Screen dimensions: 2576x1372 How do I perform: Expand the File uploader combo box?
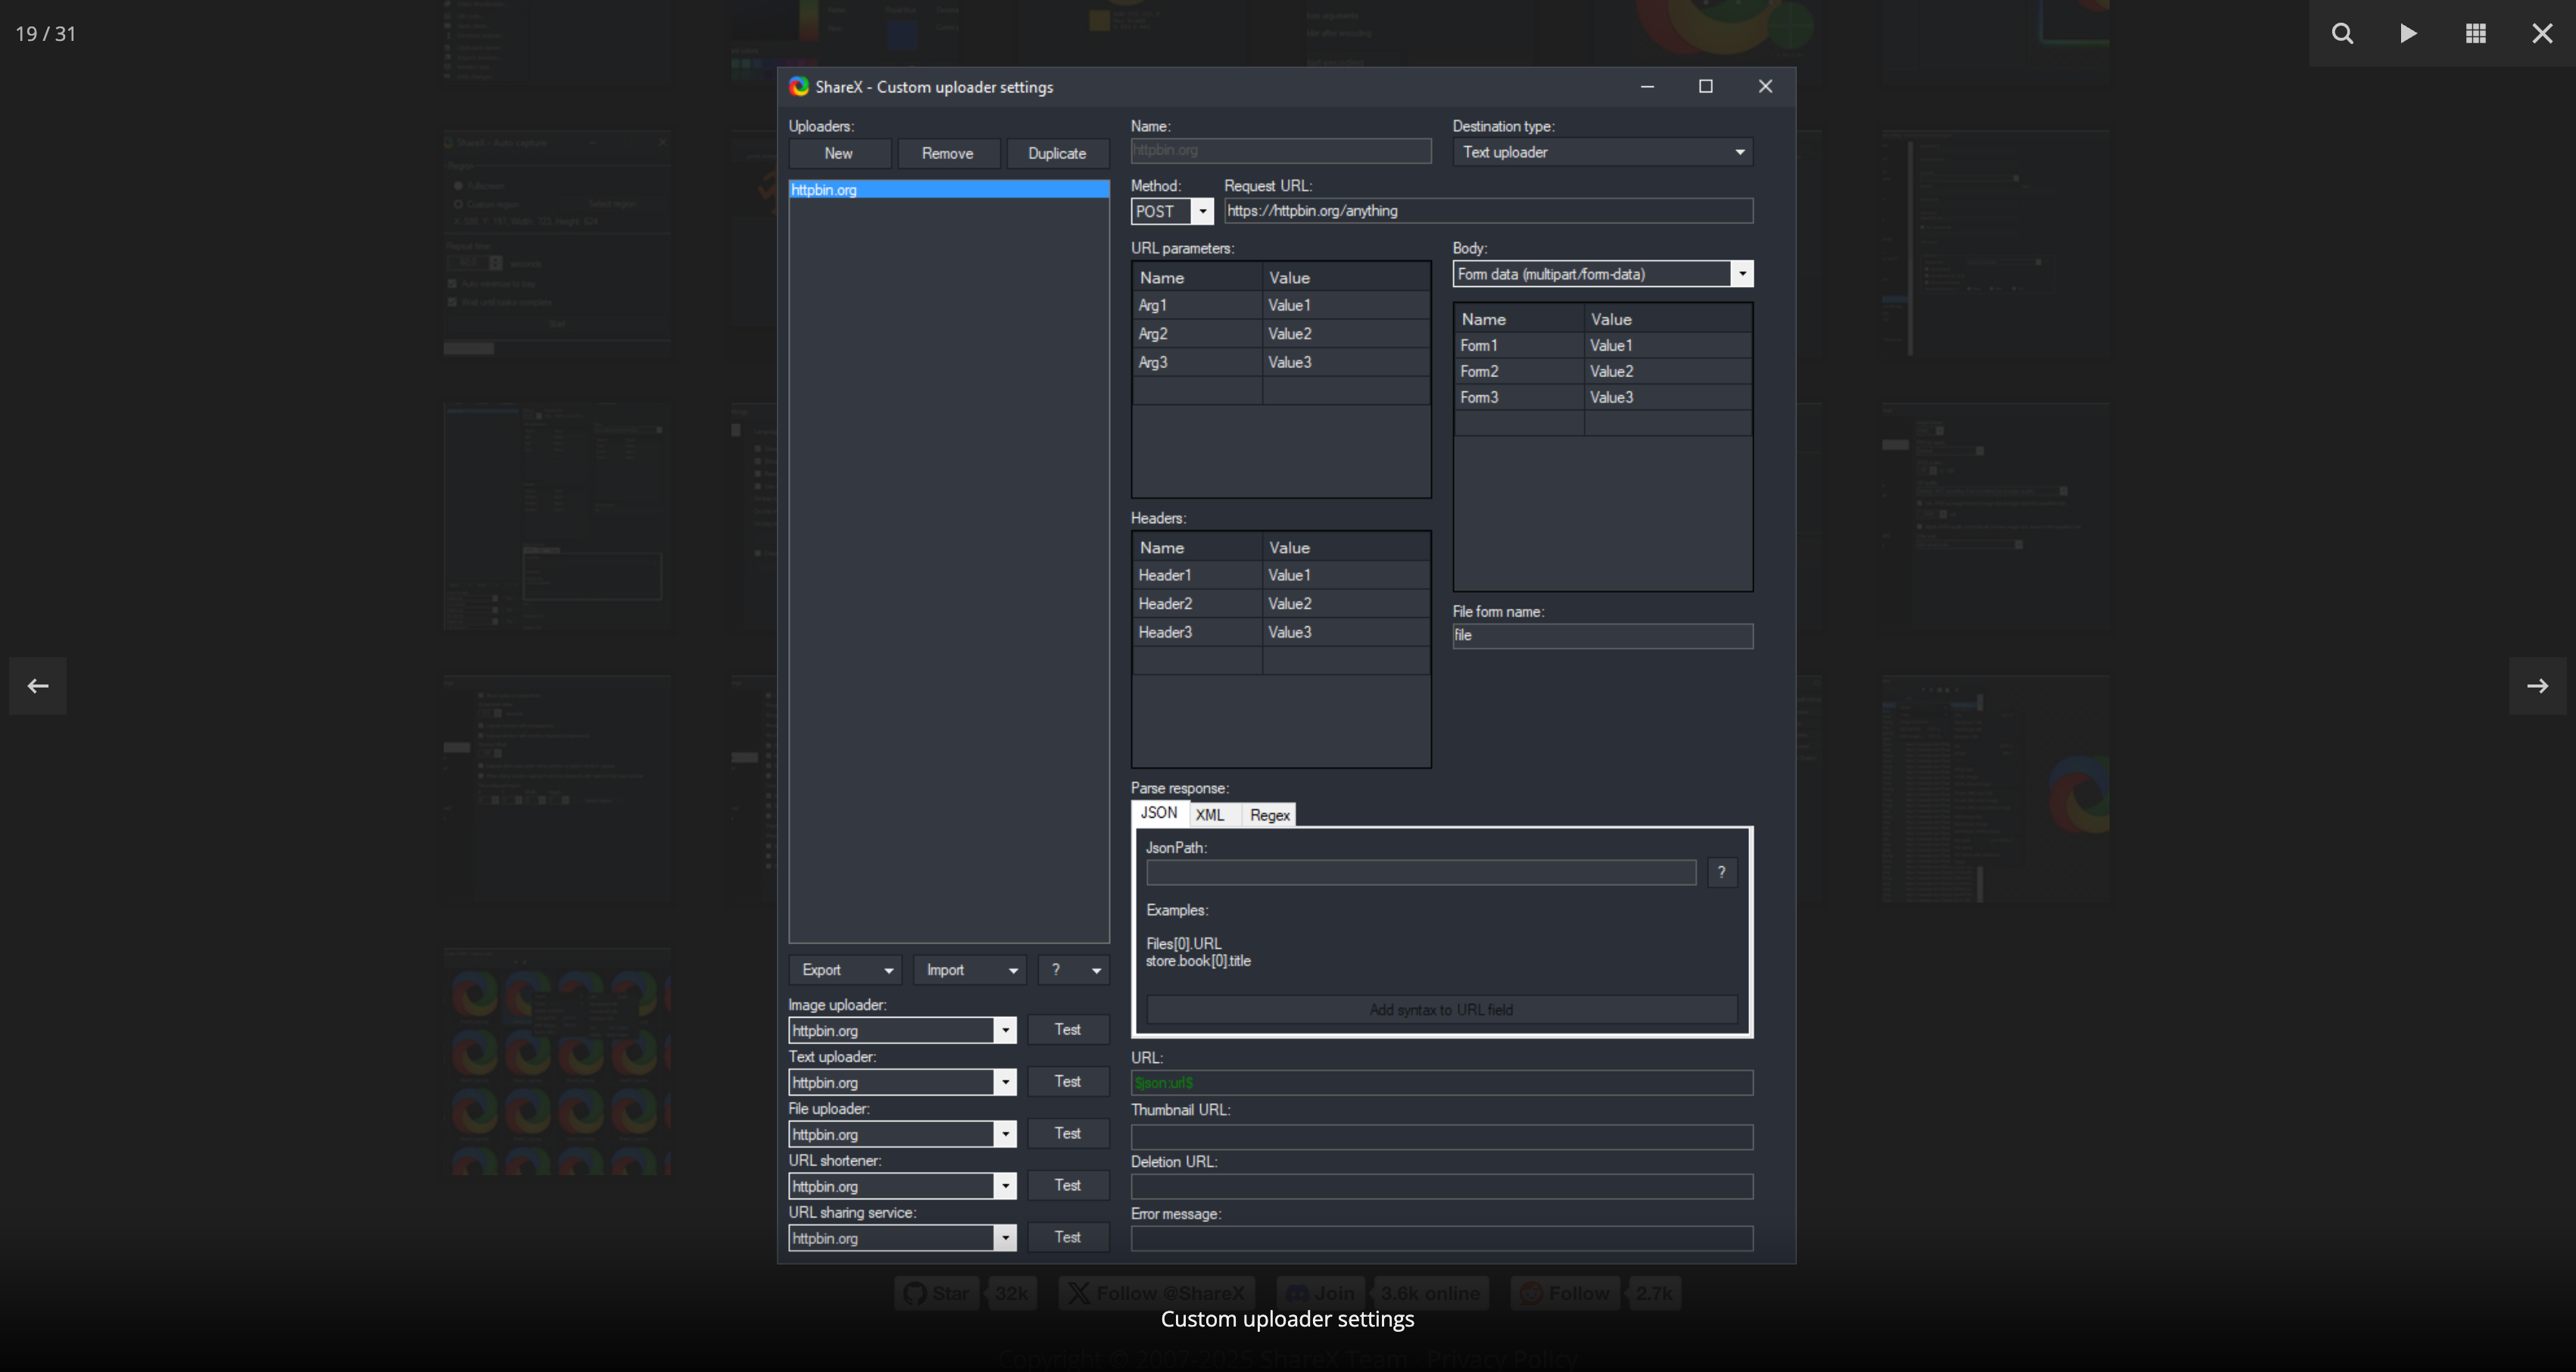click(1005, 1135)
